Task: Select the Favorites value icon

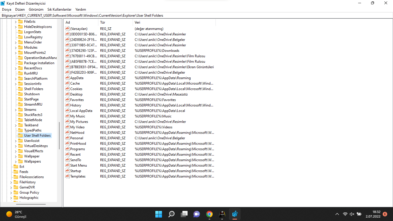Action: [x=67, y=100]
